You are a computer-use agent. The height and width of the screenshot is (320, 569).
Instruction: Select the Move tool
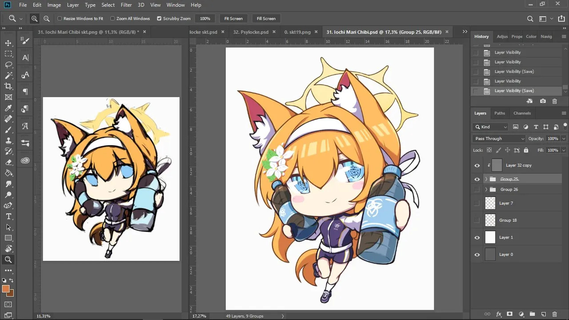click(x=8, y=43)
